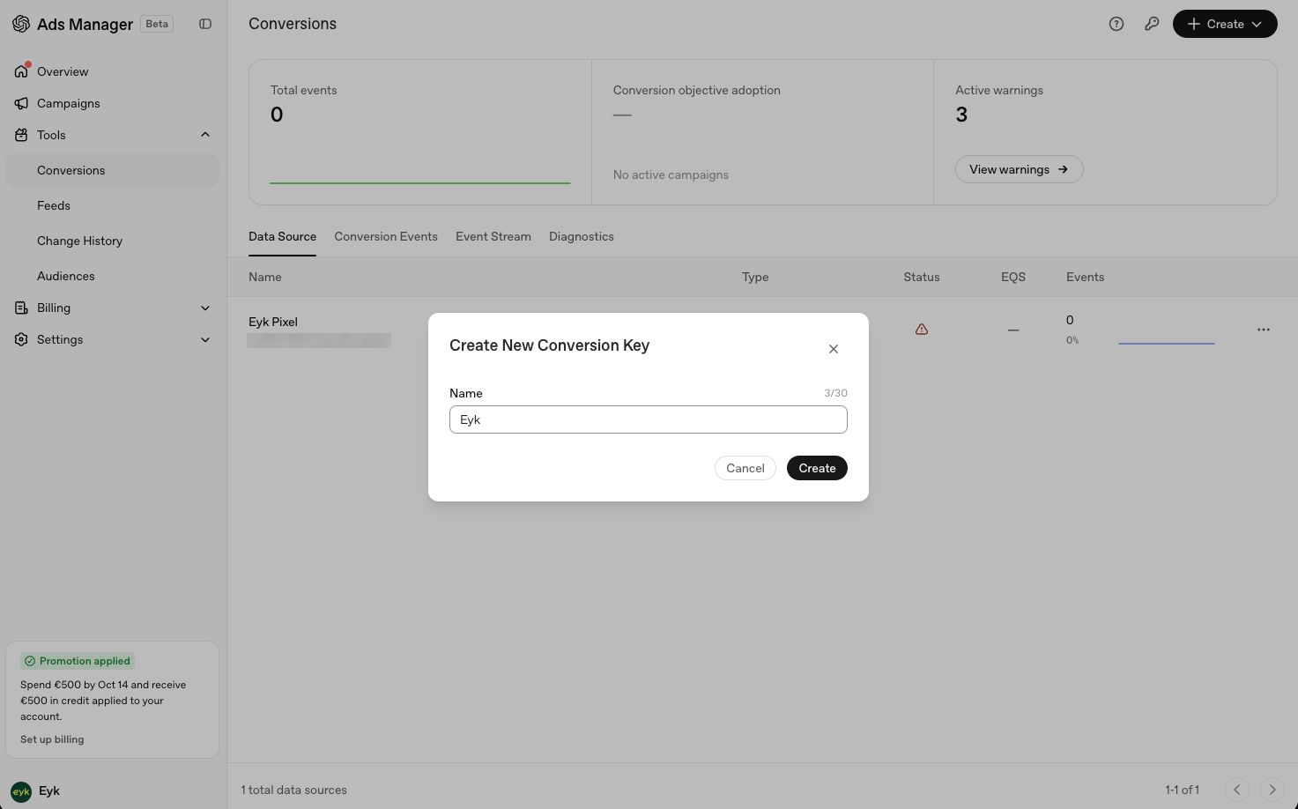Click the Settings gear icon

click(21, 339)
